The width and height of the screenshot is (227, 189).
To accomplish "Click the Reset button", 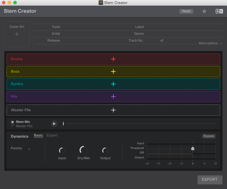I will (x=186, y=11).
